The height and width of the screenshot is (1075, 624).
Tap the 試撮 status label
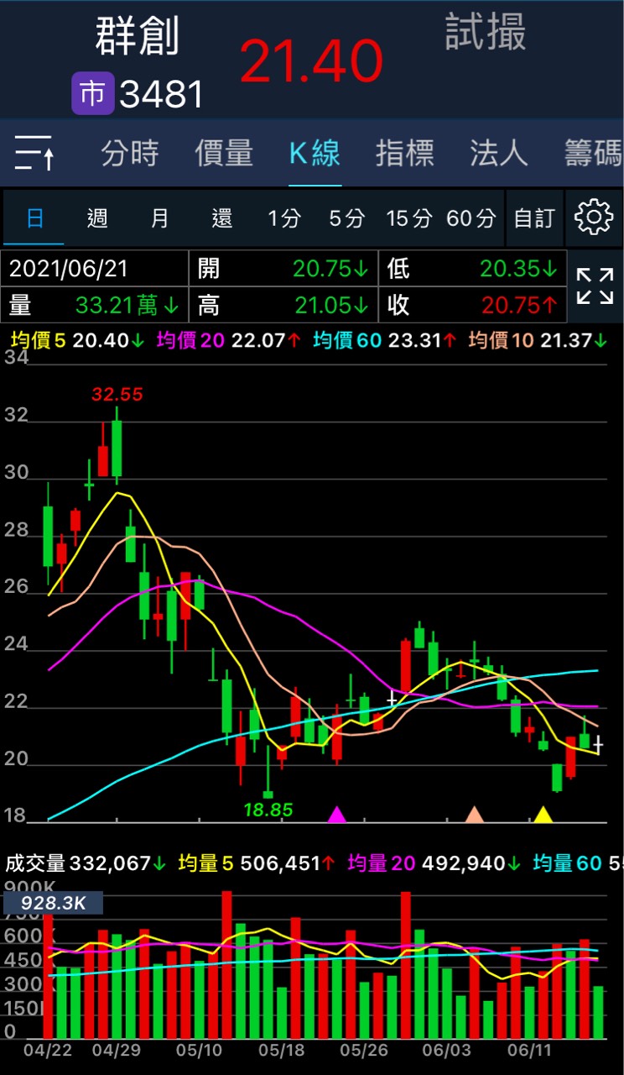pos(485,34)
